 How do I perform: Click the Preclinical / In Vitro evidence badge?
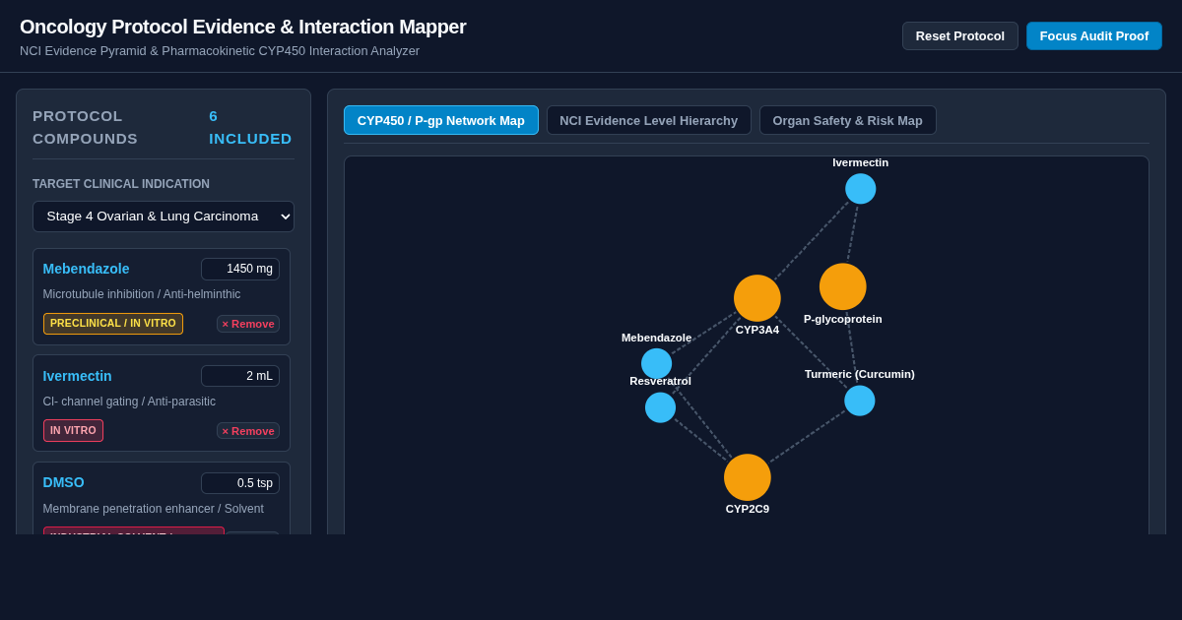[113, 324]
